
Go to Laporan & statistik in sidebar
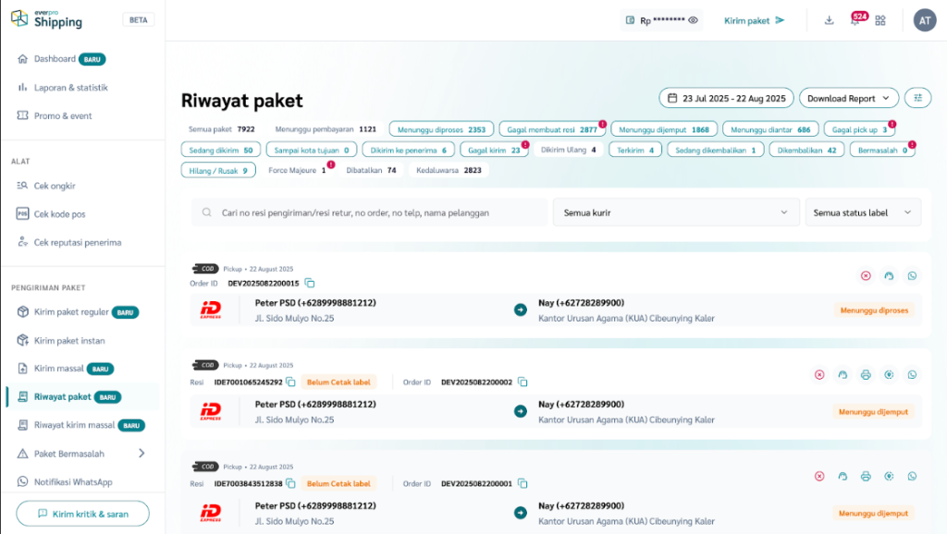[70, 88]
